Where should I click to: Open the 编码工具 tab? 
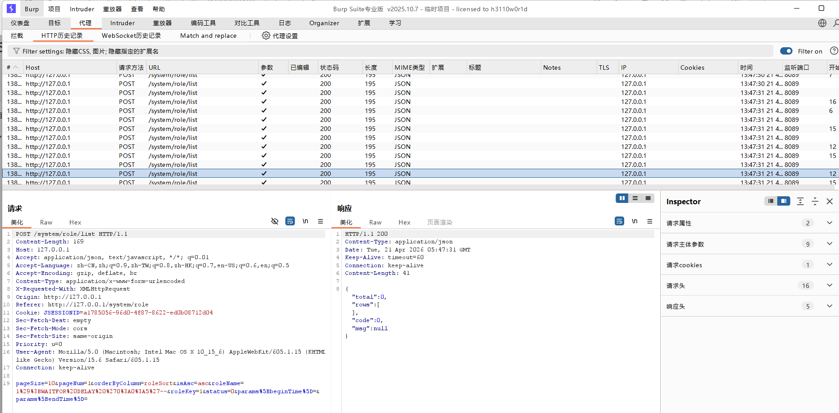pyautogui.click(x=203, y=23)
